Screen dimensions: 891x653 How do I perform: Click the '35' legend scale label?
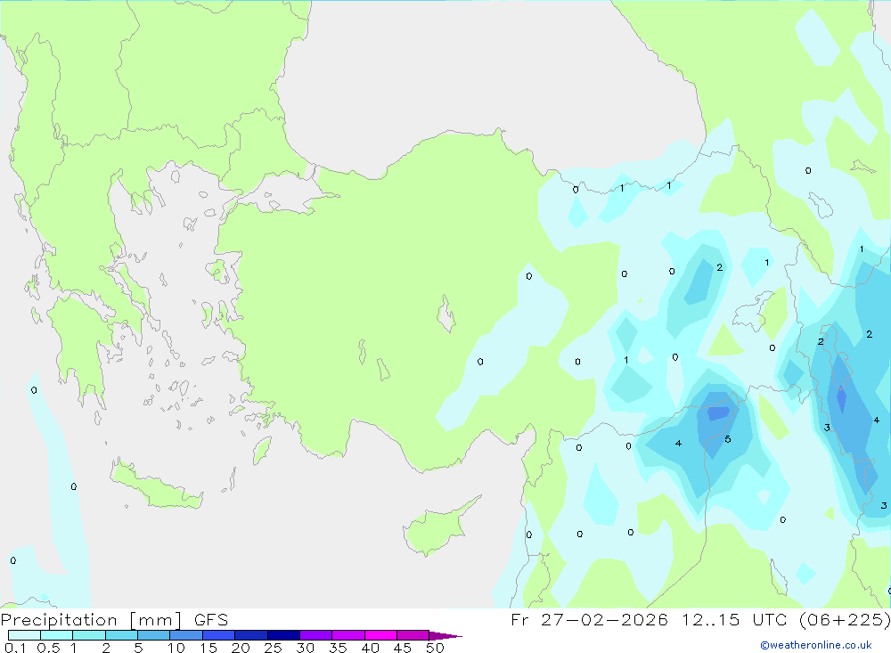[338, 648]
